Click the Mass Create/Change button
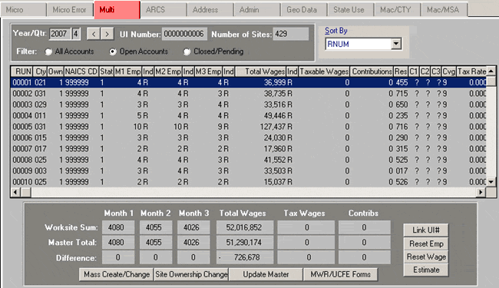Image resolution: width=499 pixels, height=288 pixels. tap(117, 274)
